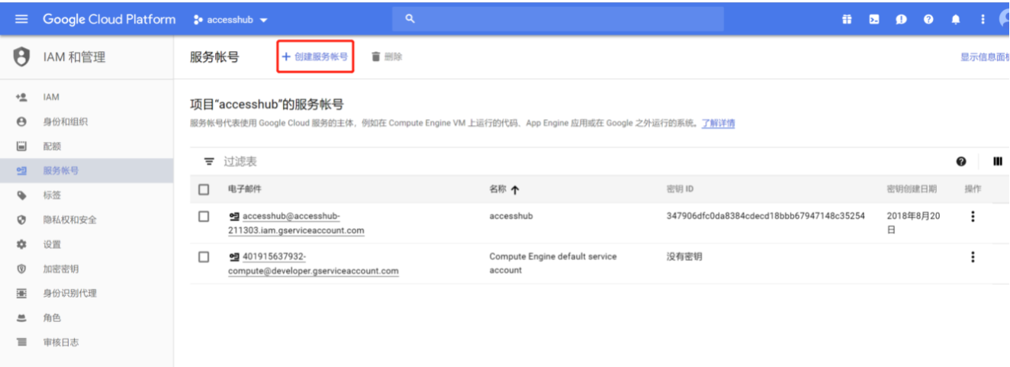The image size is (1010, 367).
Task: Click the 电子邮件 column header
Action: (x=244, y=189)
